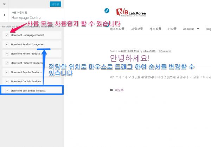Toggle Storefront Best Selling Products checkbox
Viewport: 211px width, 147px height.
tap(7, 91)
